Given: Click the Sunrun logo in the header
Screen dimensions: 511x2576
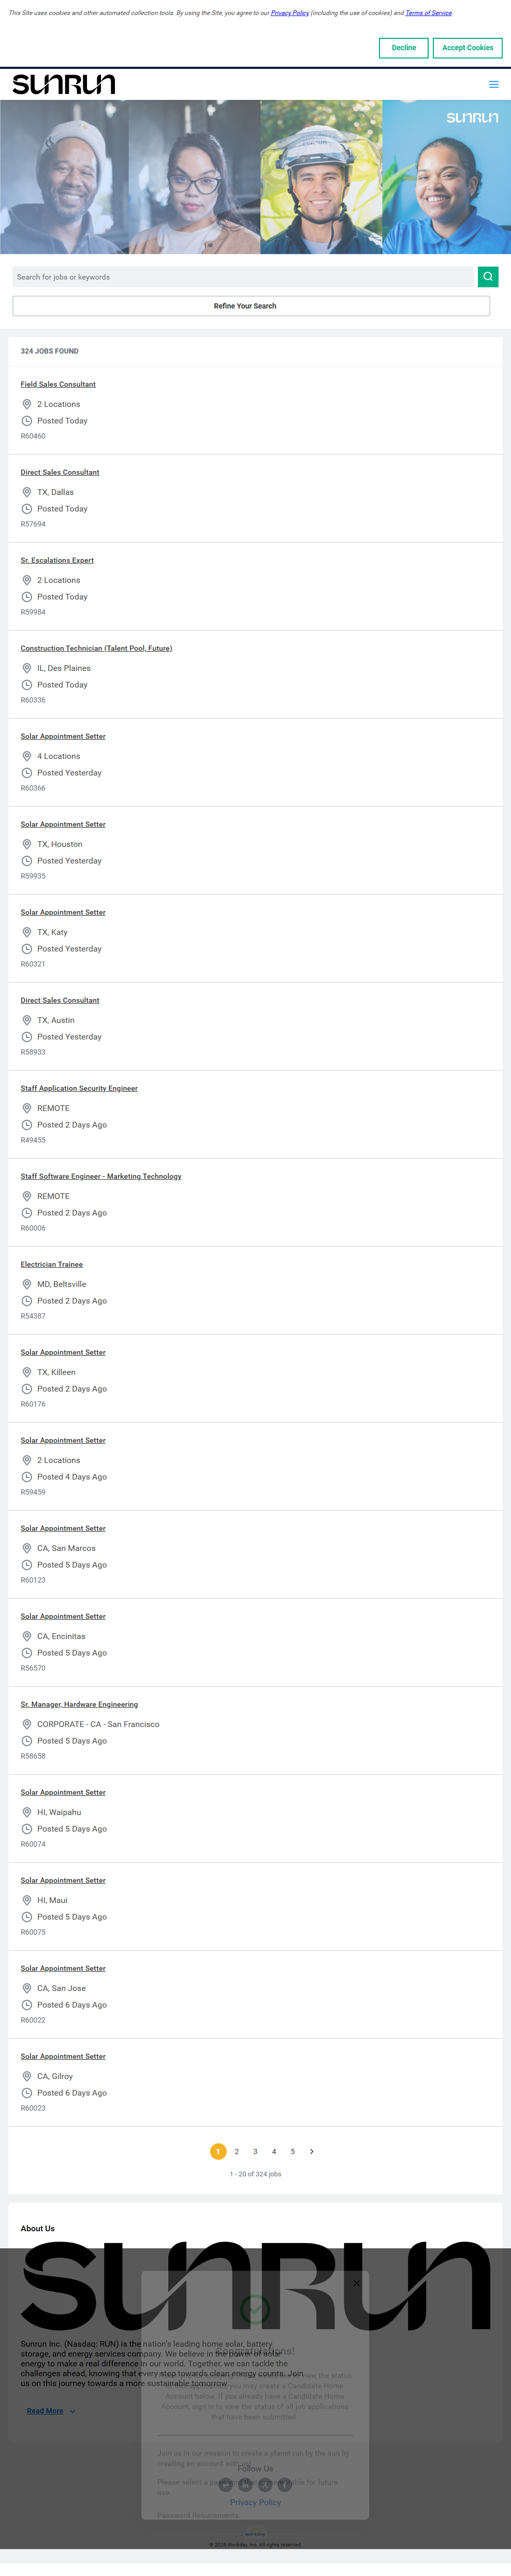Looking at the screenshot, I should [x=64, y=84].
